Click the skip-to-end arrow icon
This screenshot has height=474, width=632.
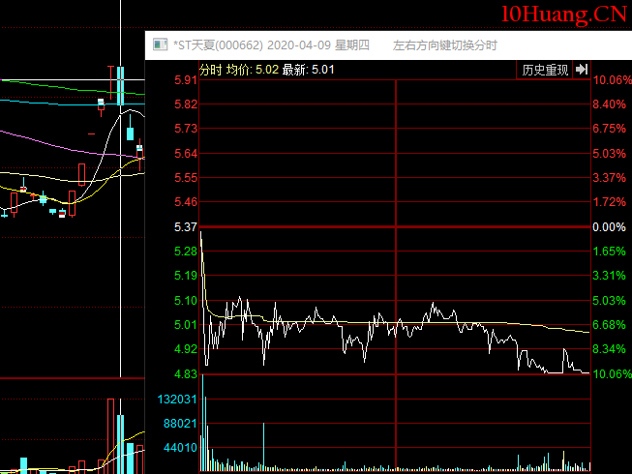click(582, 70)
